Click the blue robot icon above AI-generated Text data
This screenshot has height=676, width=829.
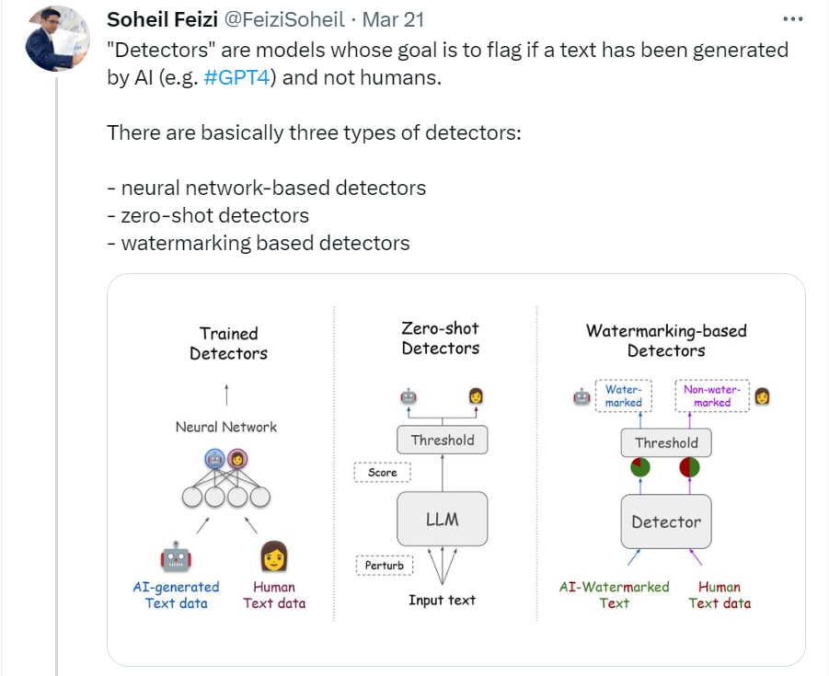(176, 556)
